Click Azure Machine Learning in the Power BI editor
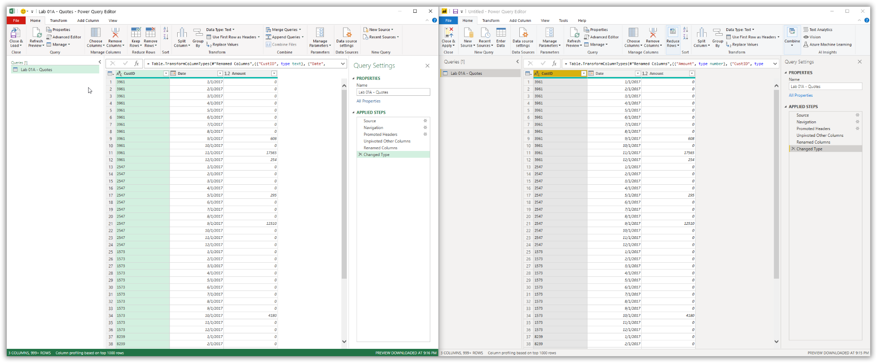This screenshot has height=363, width=877. pyautogui.click(x=827, y=45)
